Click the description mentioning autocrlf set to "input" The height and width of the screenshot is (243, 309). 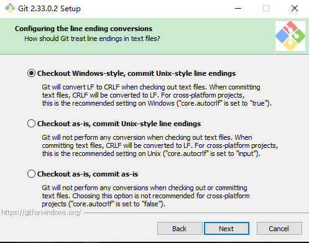(160, 145)
